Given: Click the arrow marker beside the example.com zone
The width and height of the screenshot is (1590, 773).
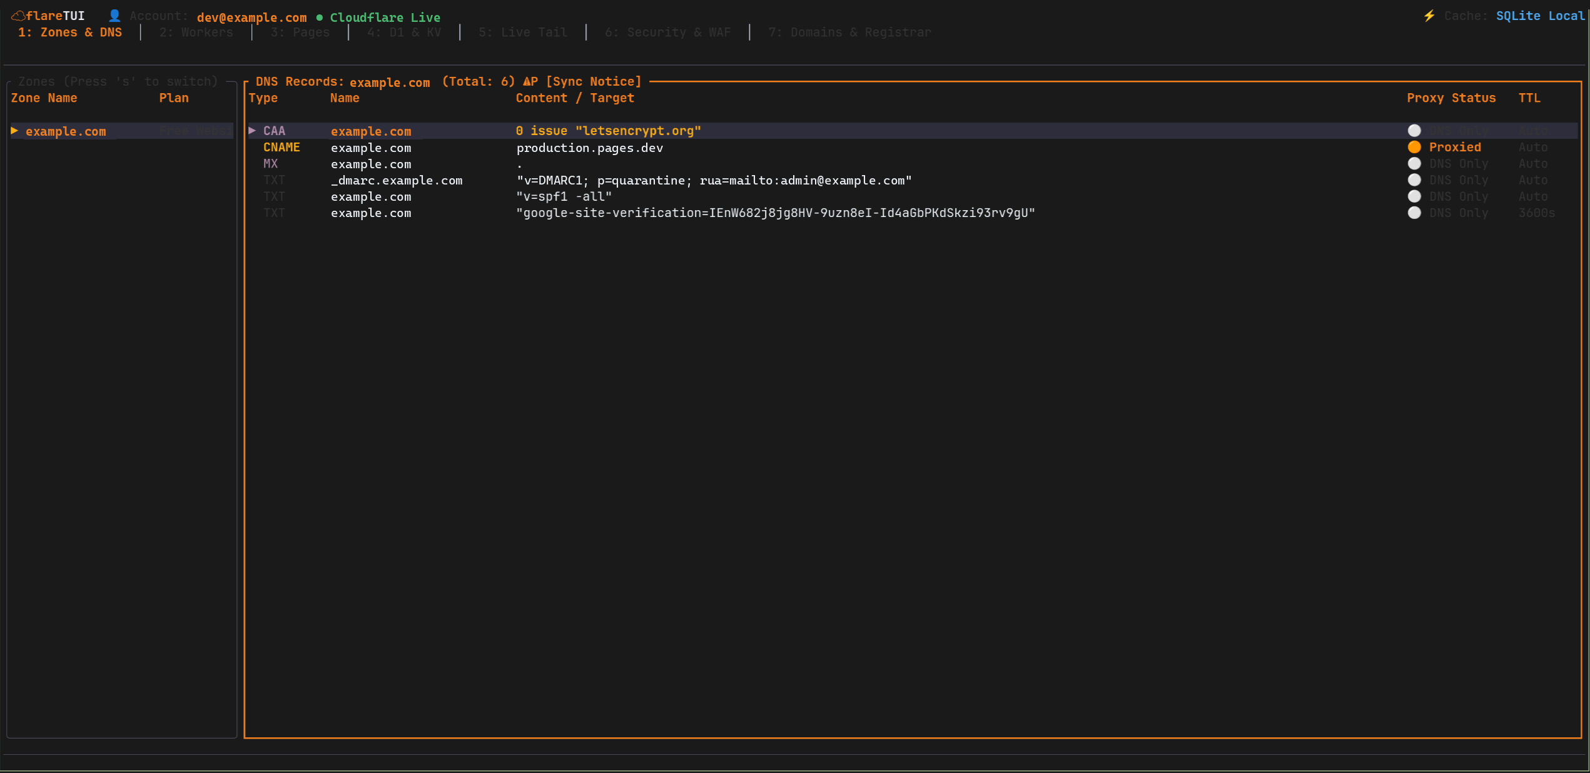Looking at the screenshot, I should pyautogui.click(x=14, y=131).
